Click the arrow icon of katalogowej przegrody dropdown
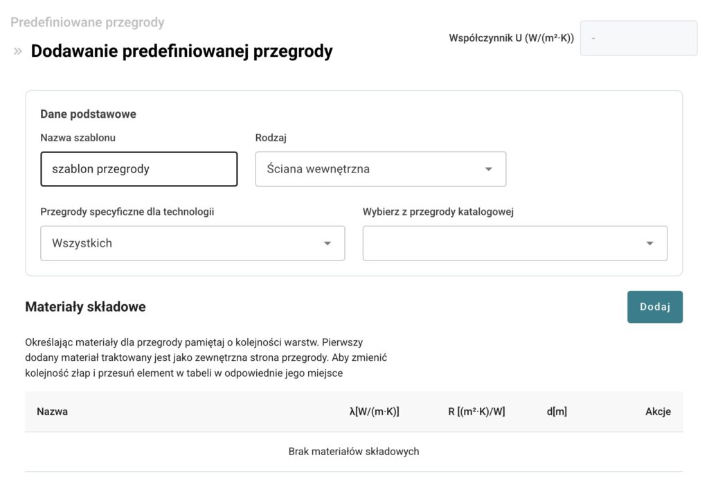This screenshot has width=709, height=496. tap(649, 243)
